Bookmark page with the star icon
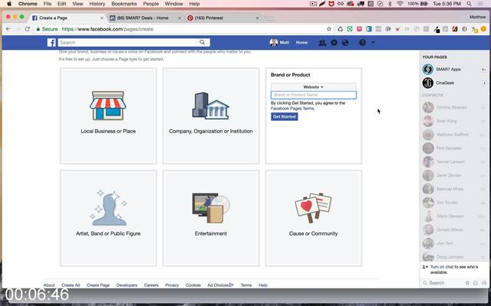This screenshot has width=491, height=306. 329,29
